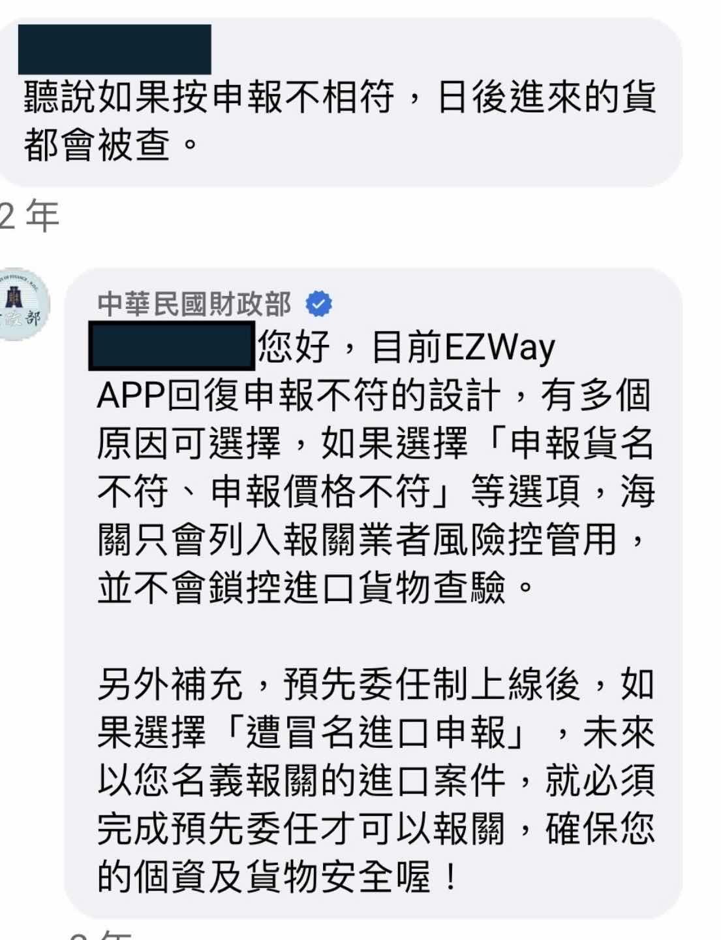This screenshot has width=721, height=940.
Task: Open the redacted commenter name above 聽說如果按申報
Action: (x=115, y=49)
